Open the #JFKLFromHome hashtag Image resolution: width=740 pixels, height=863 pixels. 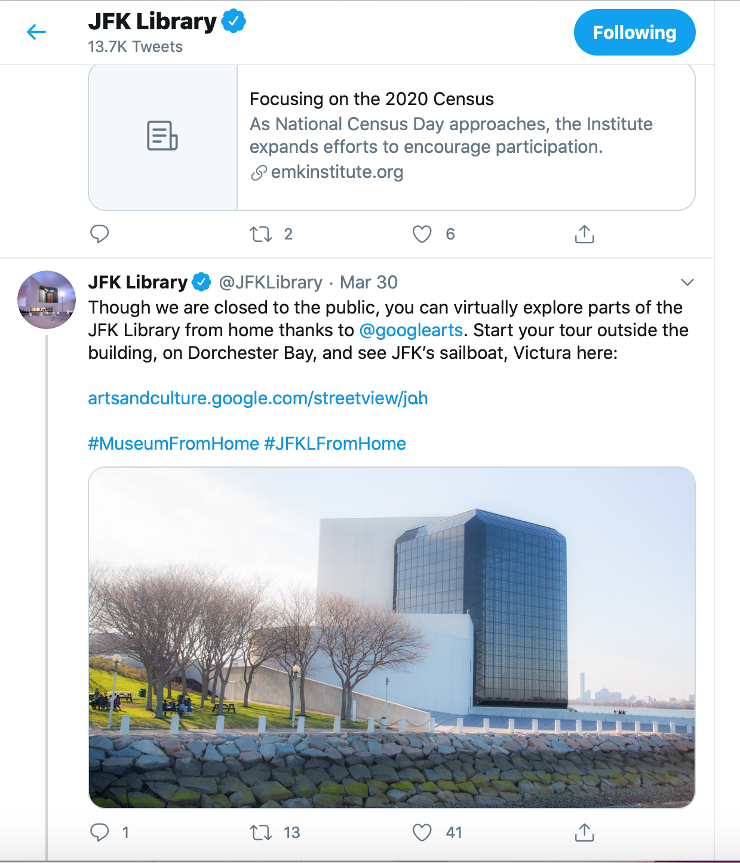click(335, 444)
